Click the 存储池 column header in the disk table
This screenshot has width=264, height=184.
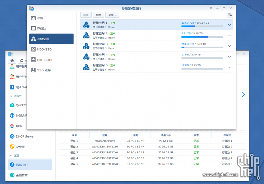pyautogui.click(x=227, y=135)
